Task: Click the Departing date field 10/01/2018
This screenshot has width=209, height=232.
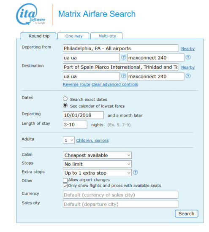Action: pos(83,115)
